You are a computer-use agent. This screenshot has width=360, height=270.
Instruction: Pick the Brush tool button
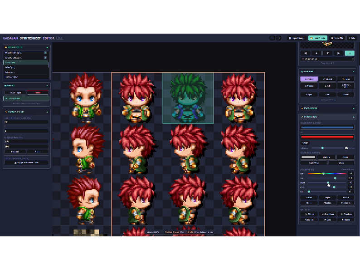tap(327, 79)
